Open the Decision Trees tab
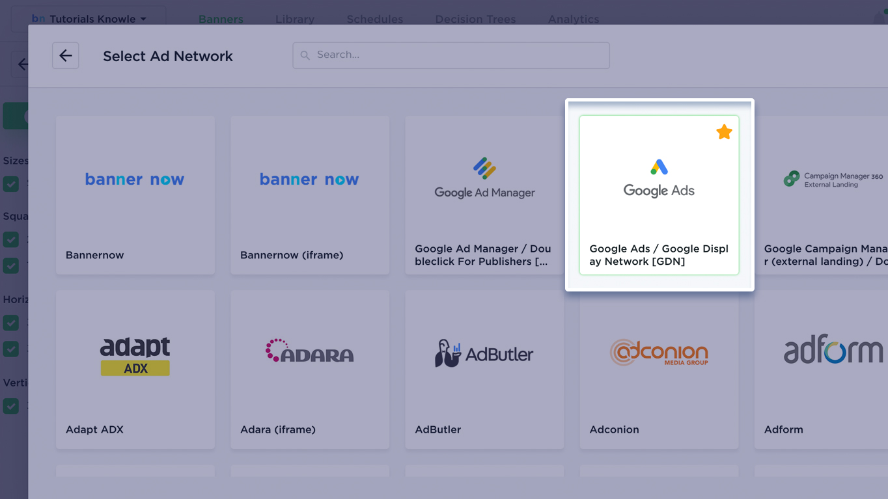888x499 pixels. click(x=475, y=19)
